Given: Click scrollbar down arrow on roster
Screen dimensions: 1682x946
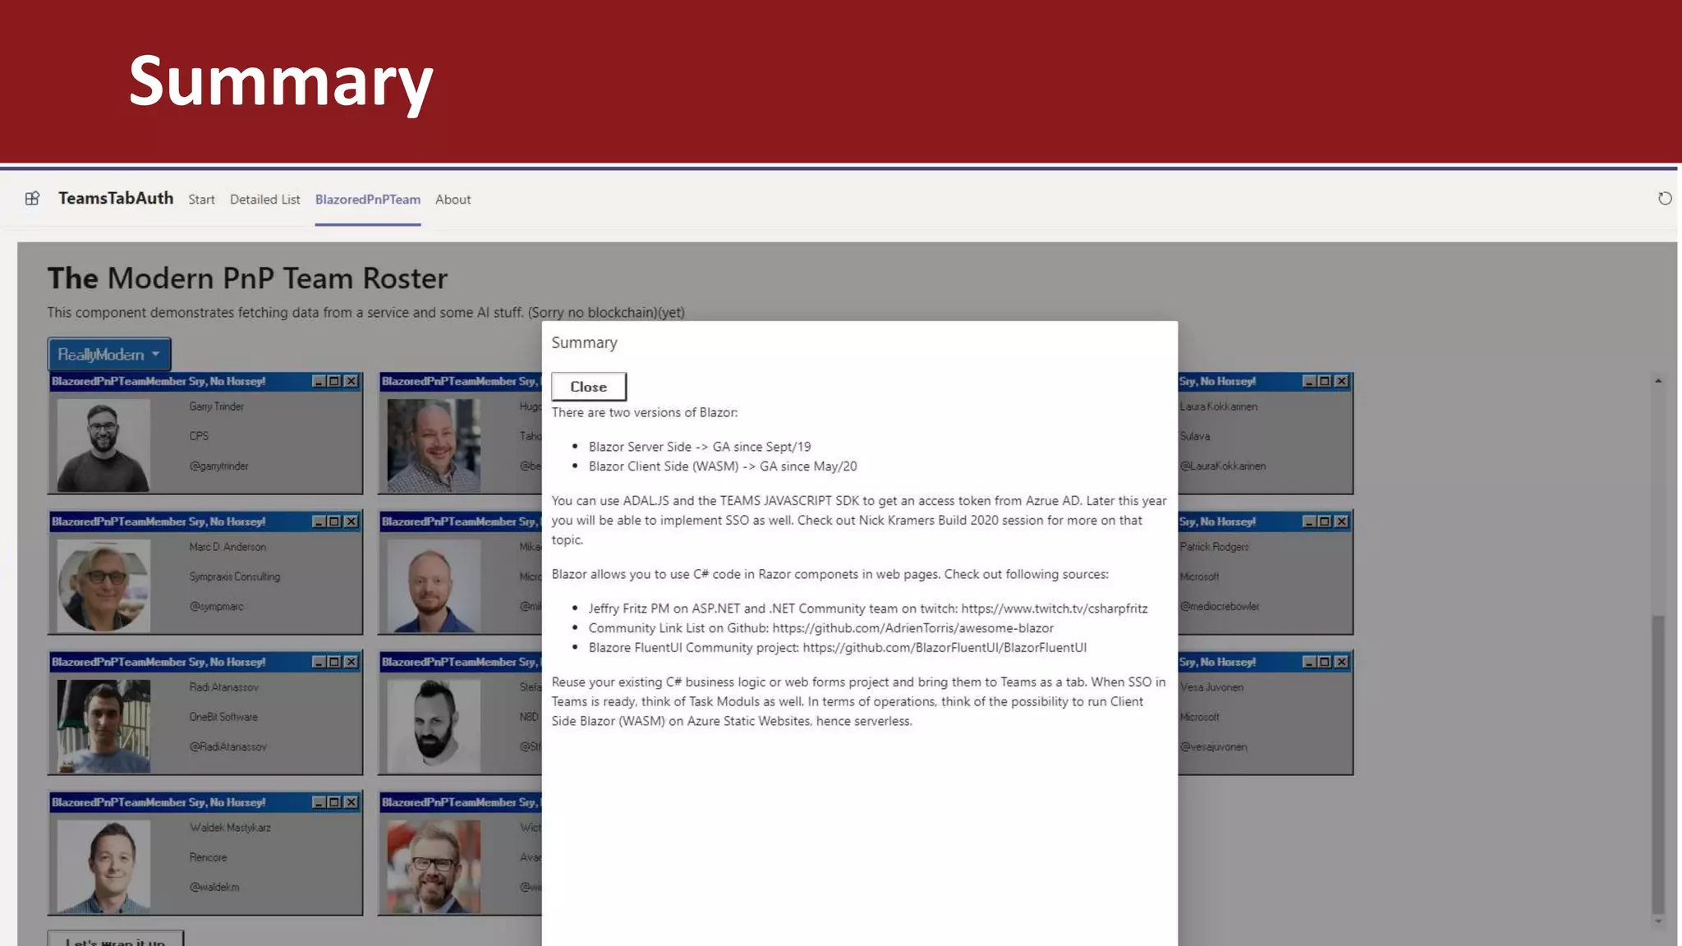Looking at the screenshot, I should [x=1658, y=921].
